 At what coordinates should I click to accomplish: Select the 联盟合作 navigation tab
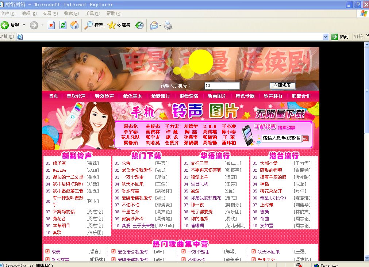pyautogui.click(x=301, y=96)
